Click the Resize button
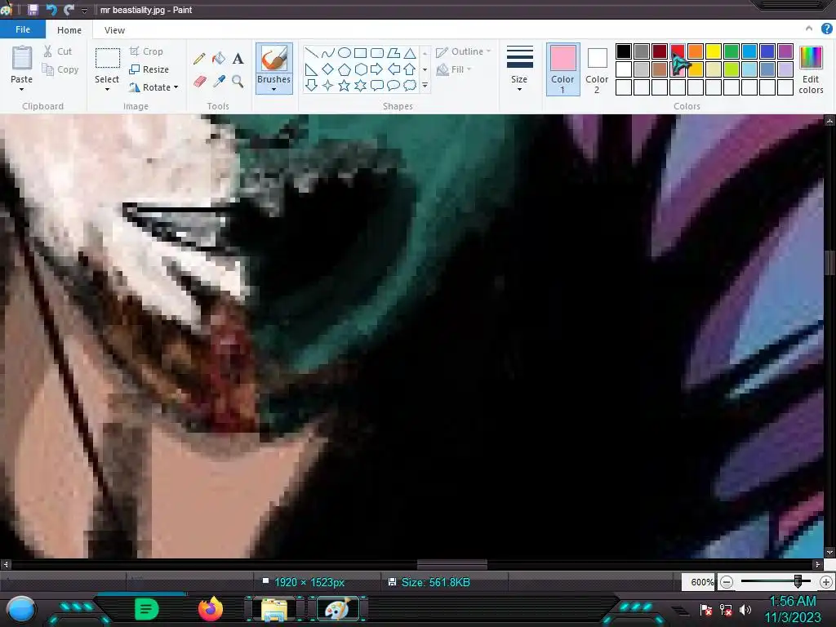The height and width of the screenshot is (627, 836). coord(149,69)
